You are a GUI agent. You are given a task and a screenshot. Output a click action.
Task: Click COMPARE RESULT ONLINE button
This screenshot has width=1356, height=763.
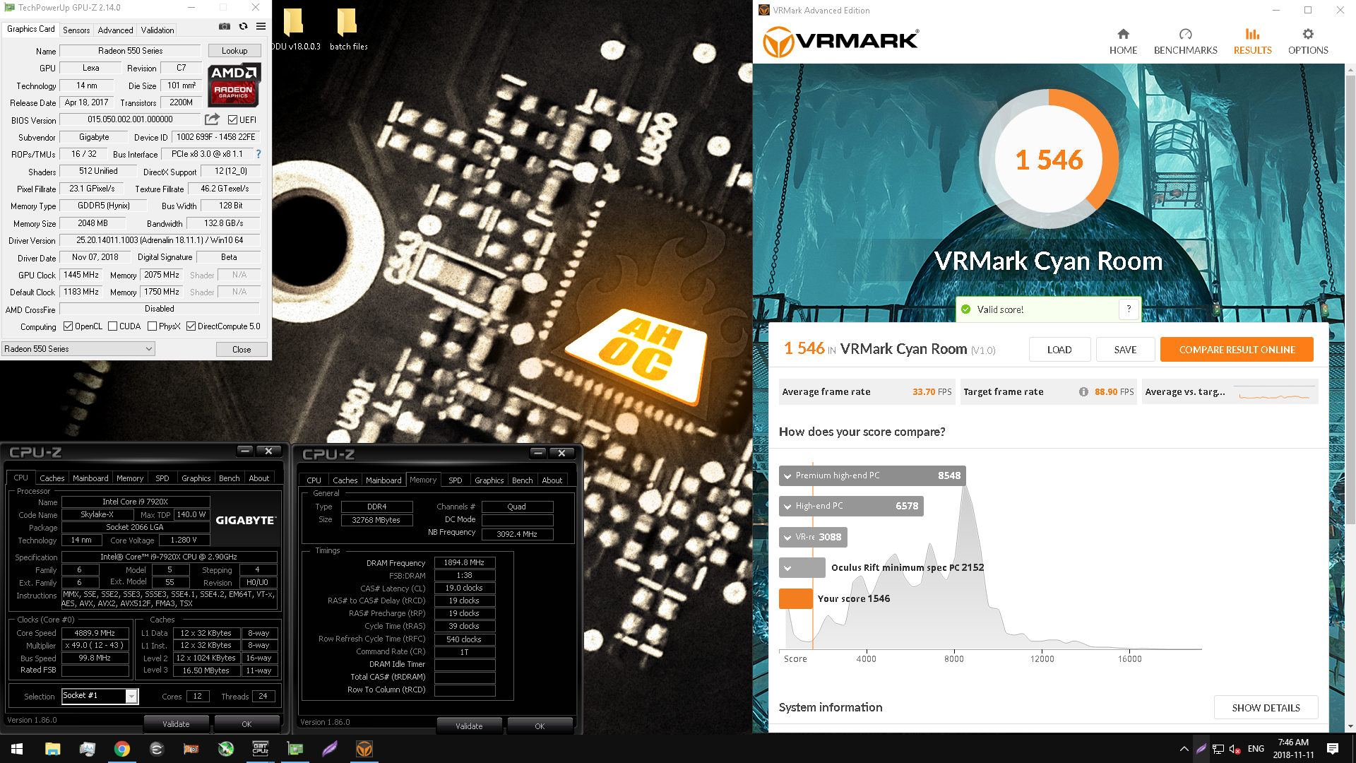(x=1237, y=350)
